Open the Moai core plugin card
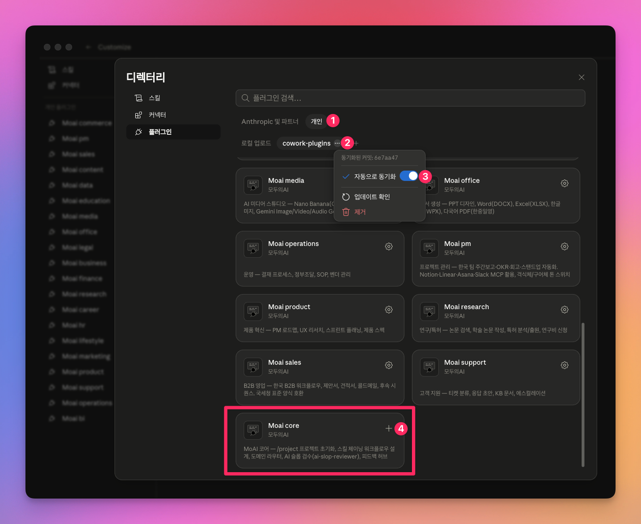Screen dimensions: 641x524 (x=320, y=441)
